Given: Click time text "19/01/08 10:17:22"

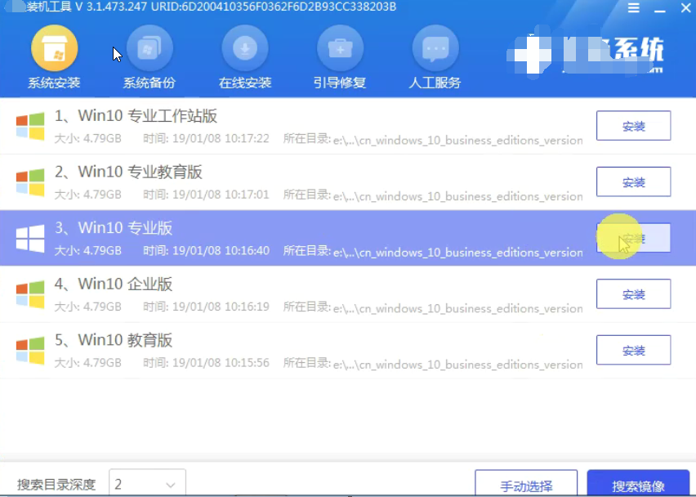Looking at the screenshot, I should [221, 139].
